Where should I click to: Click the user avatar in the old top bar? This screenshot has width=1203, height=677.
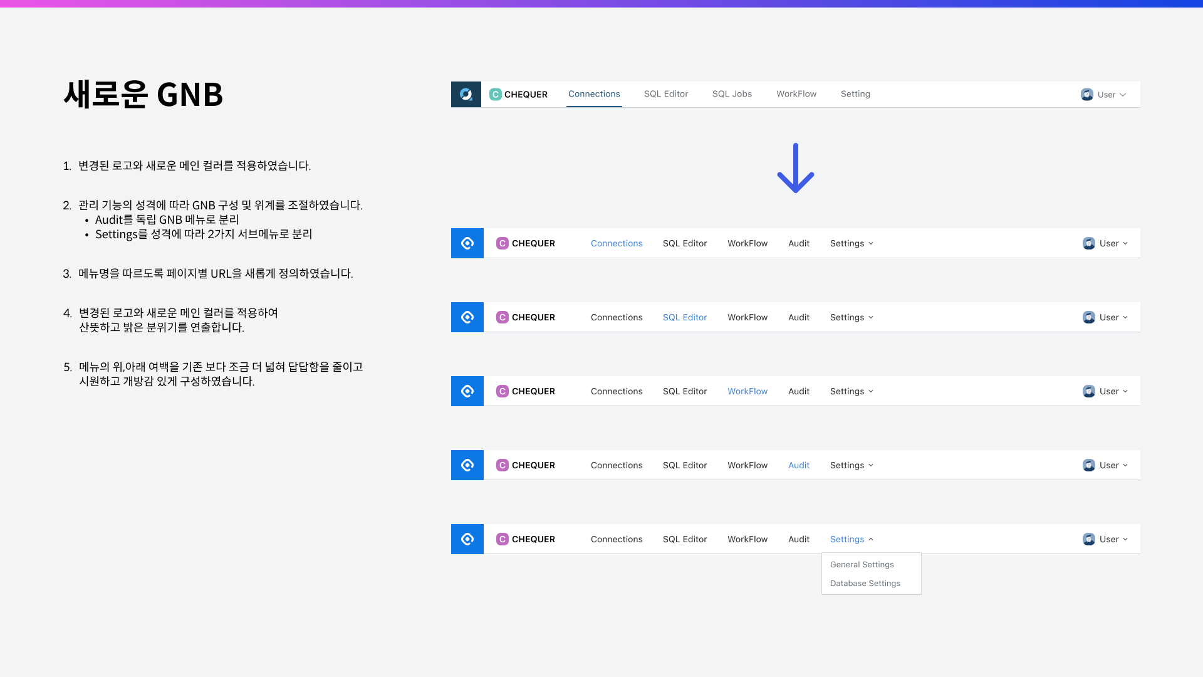tap(1087, 95)
